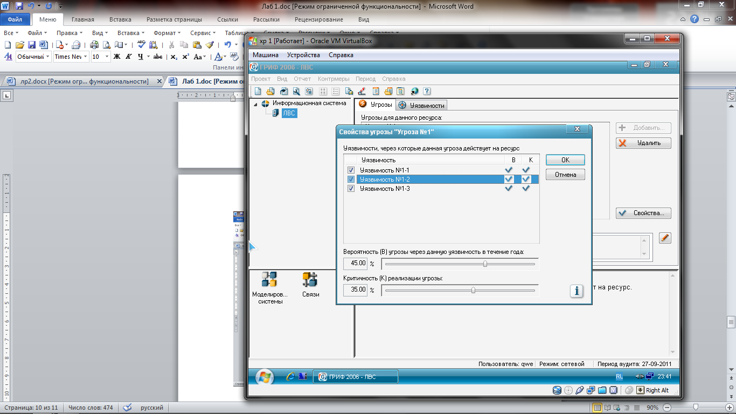
Task: Switch to the Угрозы tab
Action: pos(376,104)
